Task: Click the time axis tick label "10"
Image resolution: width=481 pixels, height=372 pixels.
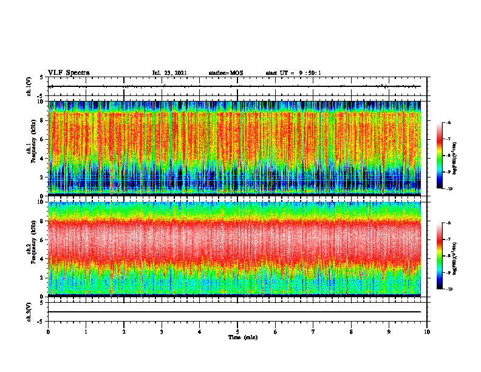Action: tap(427, 332)
